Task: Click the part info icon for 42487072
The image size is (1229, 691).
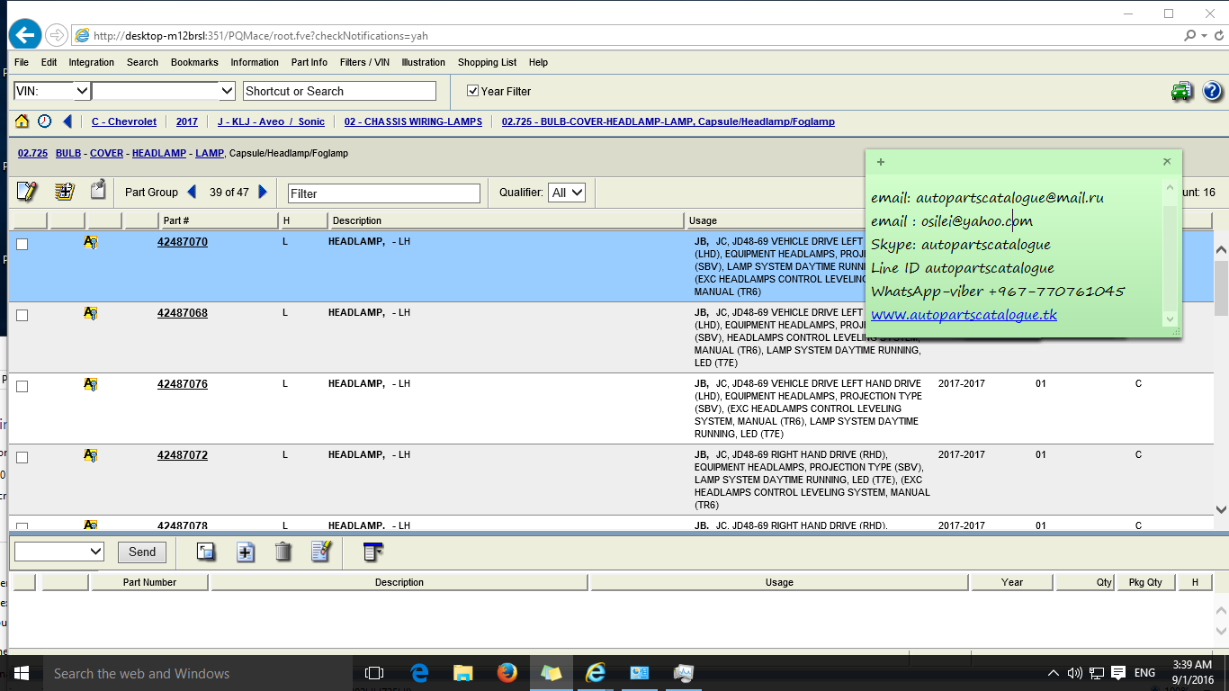Action: [90, 455]
